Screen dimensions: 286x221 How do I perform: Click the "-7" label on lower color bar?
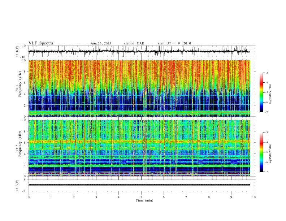pos(266,172)
